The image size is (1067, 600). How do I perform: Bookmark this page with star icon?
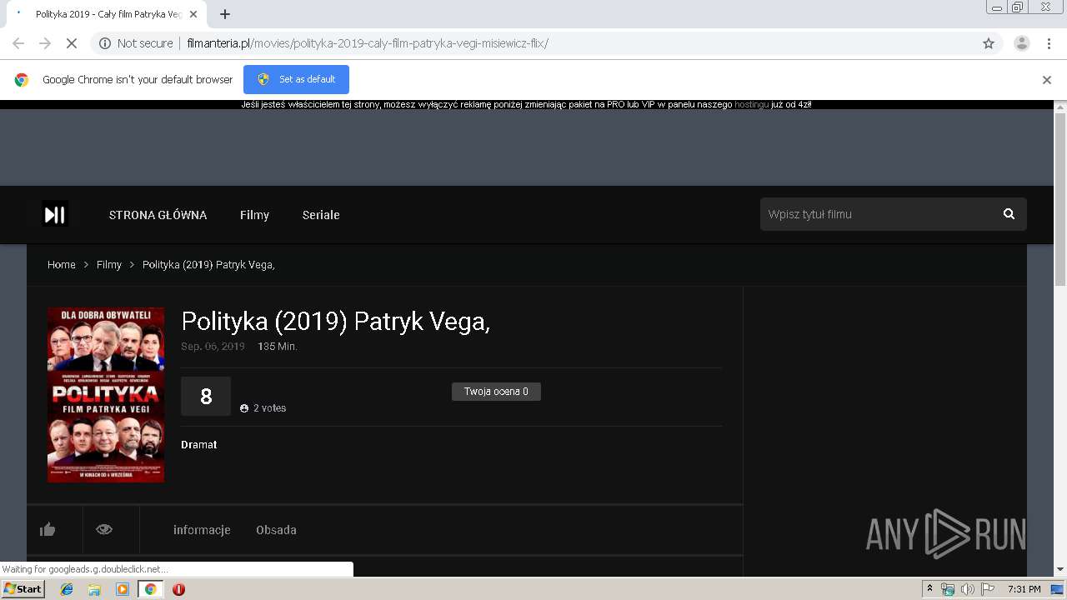click(989, 43)
